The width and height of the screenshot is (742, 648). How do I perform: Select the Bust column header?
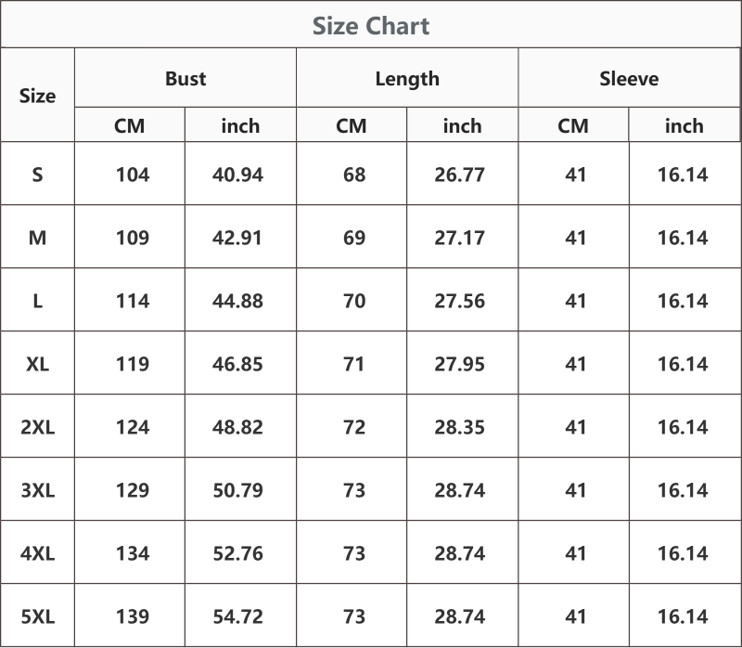(x=185, y=78)
